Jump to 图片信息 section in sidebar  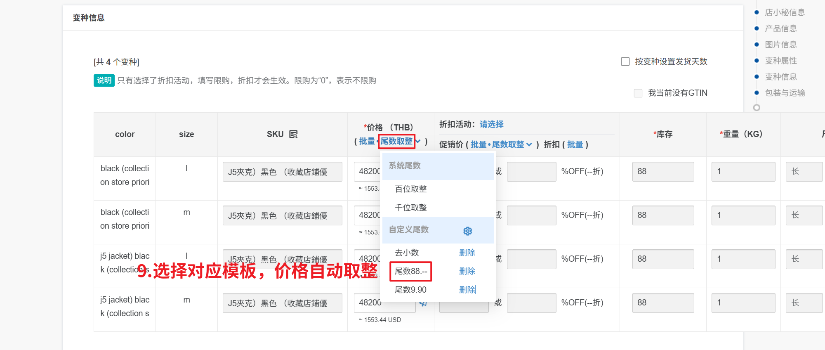pyautogui.click(x=780, y=45)
